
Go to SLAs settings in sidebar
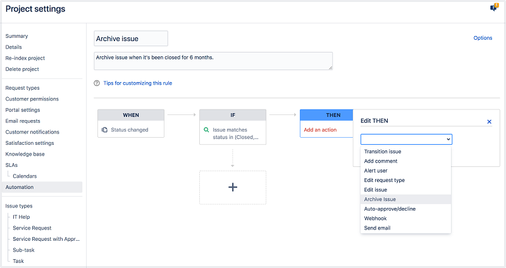11,165
